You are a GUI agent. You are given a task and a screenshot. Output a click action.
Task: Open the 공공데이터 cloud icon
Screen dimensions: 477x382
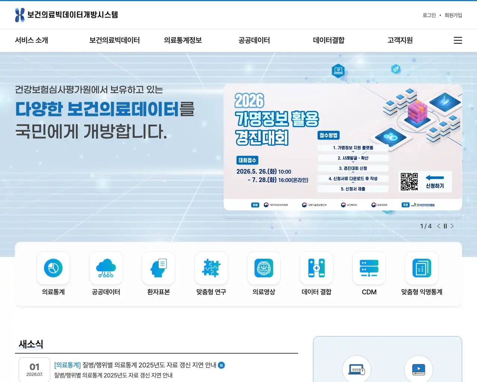click(x=106, y=268)
